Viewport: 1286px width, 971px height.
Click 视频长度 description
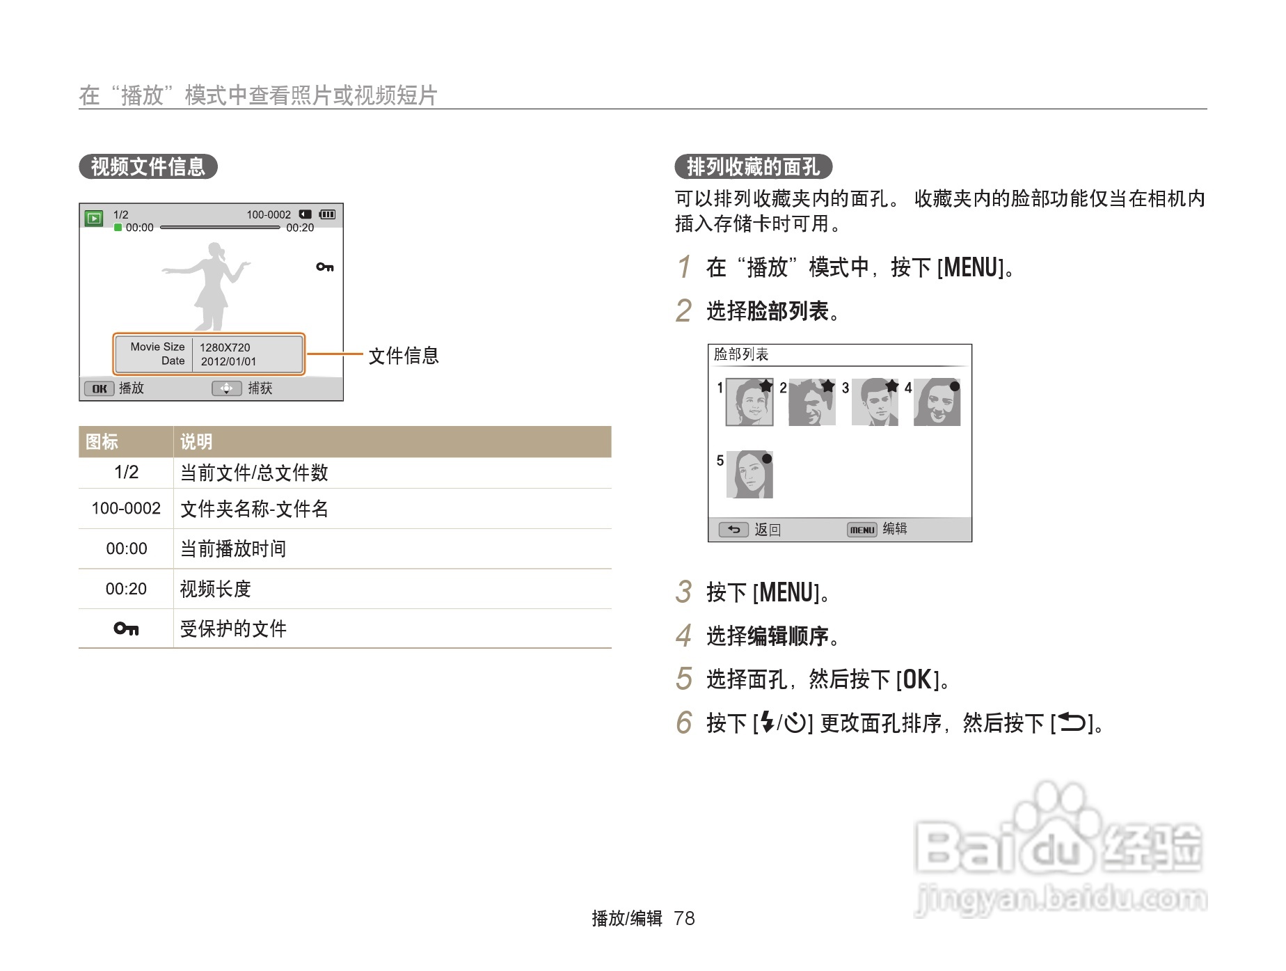point(215,590)
